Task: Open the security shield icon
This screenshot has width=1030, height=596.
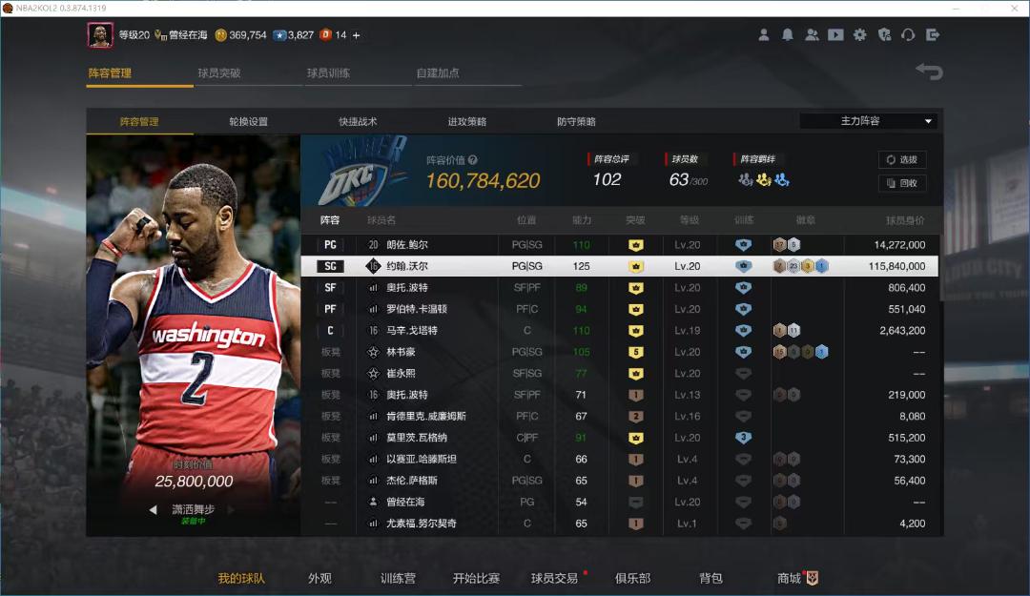Action: point(884,35)
